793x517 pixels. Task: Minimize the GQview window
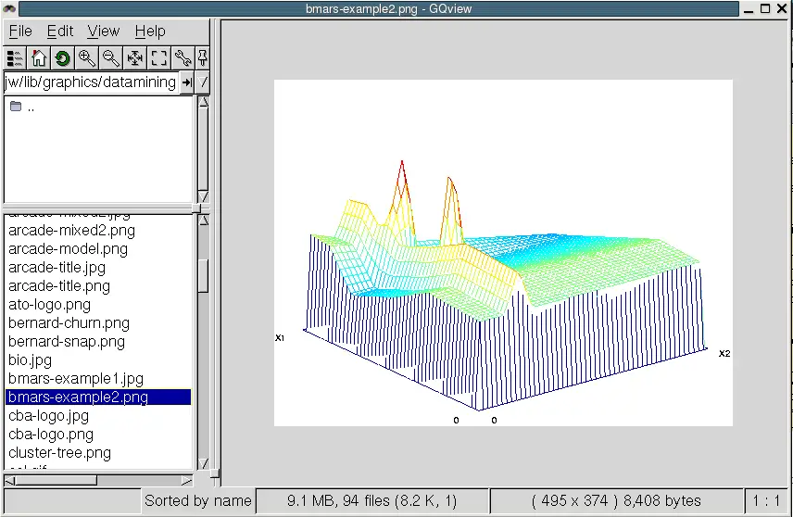point(749,9)
